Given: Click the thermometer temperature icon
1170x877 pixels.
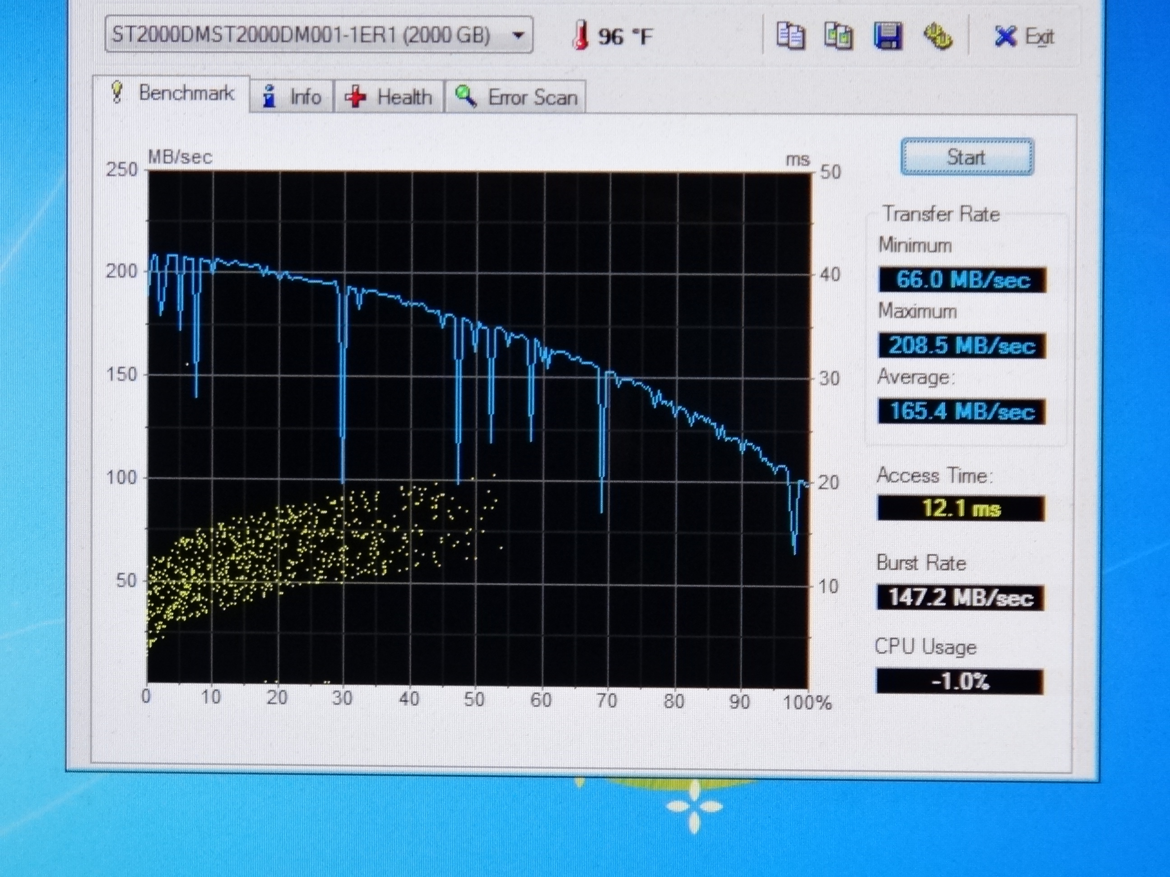Looking at the screenshot, I should [580, 36].
